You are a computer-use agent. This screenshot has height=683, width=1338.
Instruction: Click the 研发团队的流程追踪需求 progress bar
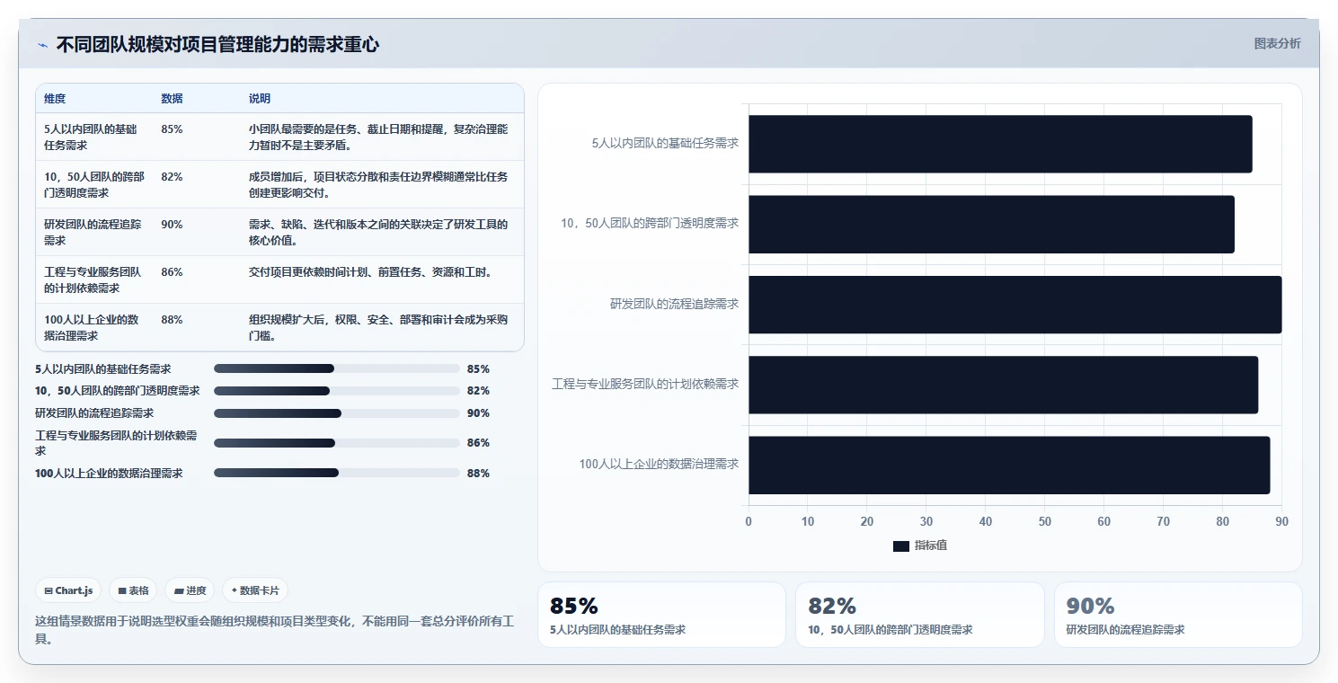pos(337,413)
